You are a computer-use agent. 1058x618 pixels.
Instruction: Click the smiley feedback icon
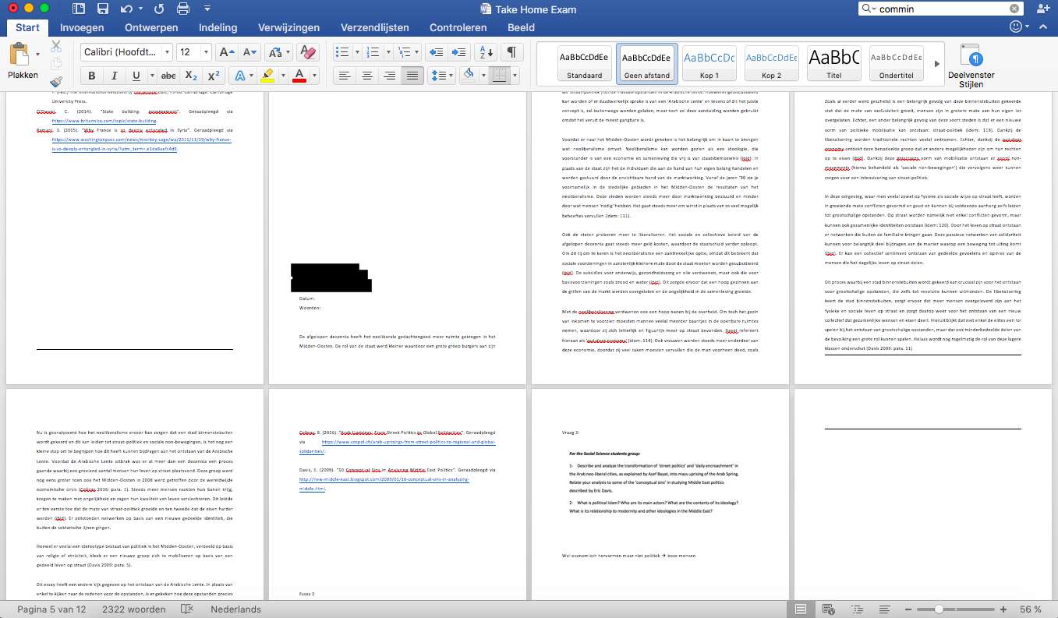1016,27
